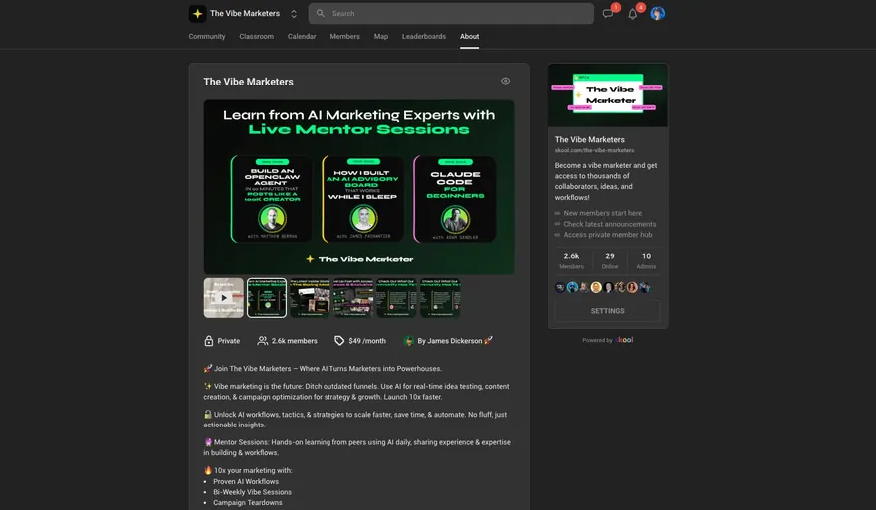Viewport: 876px width, 510px height.
Task: Select the About tab
Action: [x=469, y=36]
